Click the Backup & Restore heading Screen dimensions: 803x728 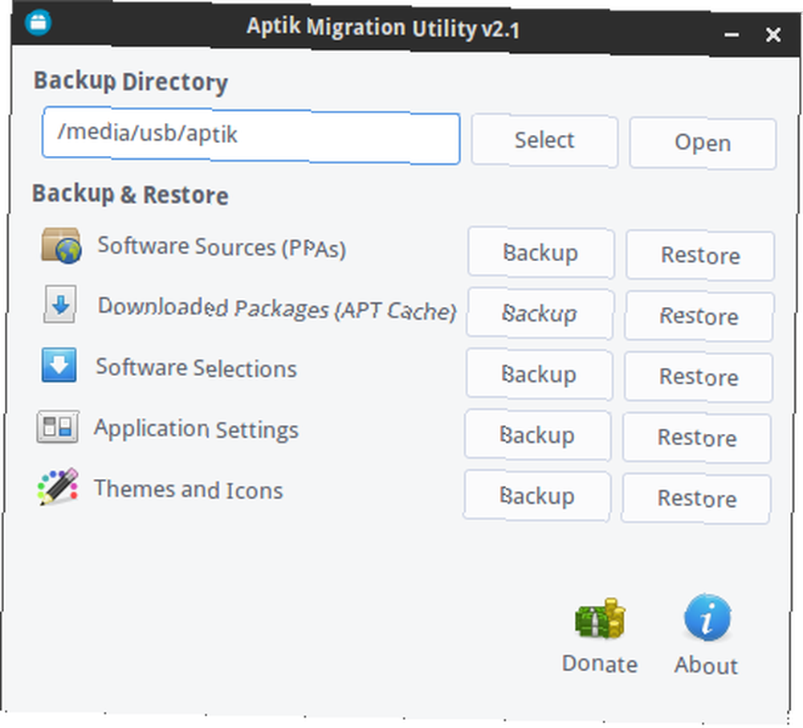pyautogui.click(x=130, y=194)
